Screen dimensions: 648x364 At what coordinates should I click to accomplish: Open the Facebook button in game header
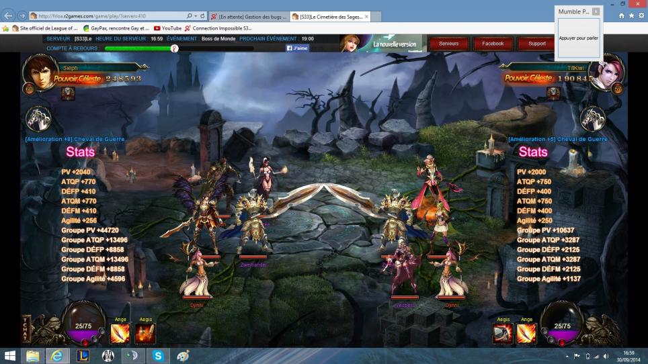click(x=493, y=44)
